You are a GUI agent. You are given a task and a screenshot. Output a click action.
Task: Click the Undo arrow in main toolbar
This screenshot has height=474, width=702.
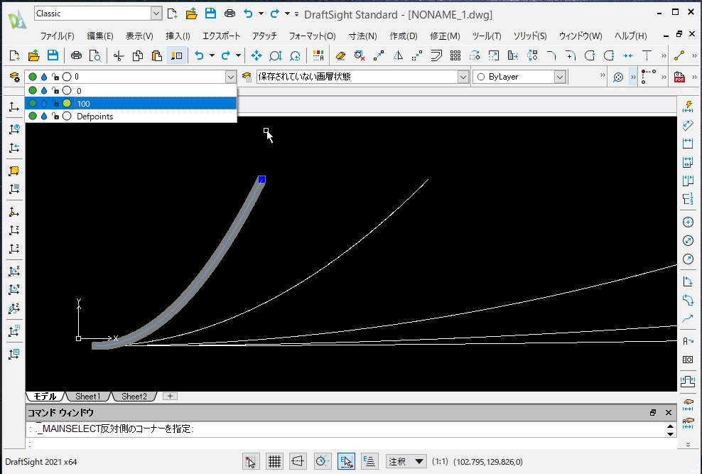coord(199,55)
